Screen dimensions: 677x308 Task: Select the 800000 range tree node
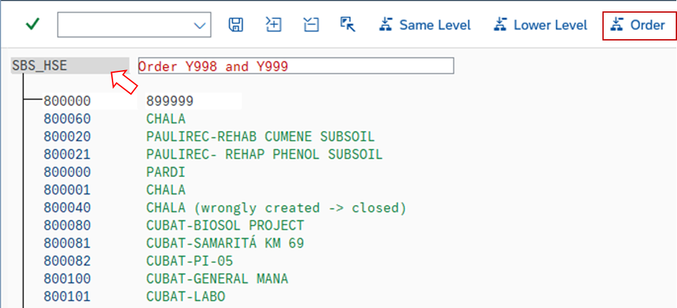(67, 101)
